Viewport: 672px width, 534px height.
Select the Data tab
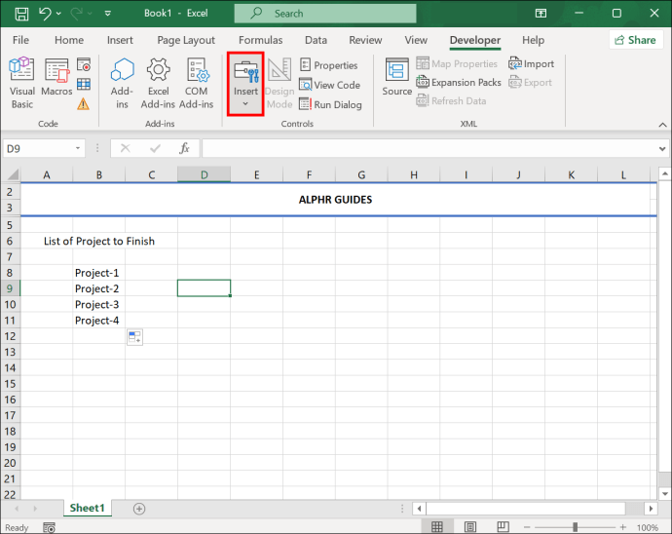(x=316, y=40)
